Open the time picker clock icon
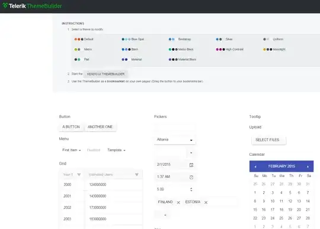The image size is (320, 229). [191, 177]
